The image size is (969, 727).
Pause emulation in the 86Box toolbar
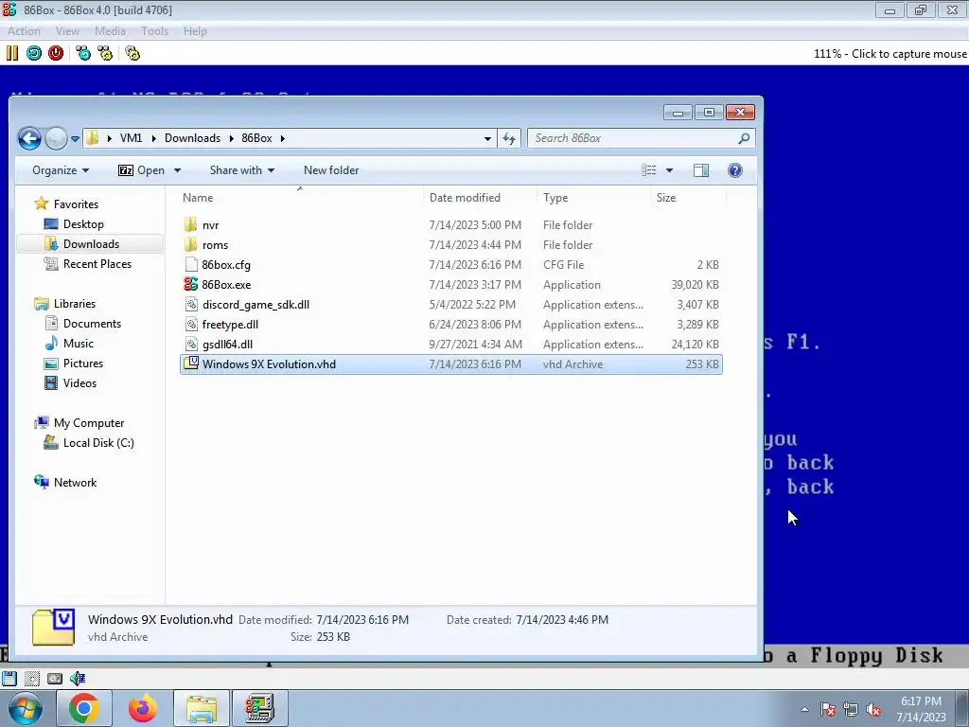pyautogui.click(x=12, y=53)
